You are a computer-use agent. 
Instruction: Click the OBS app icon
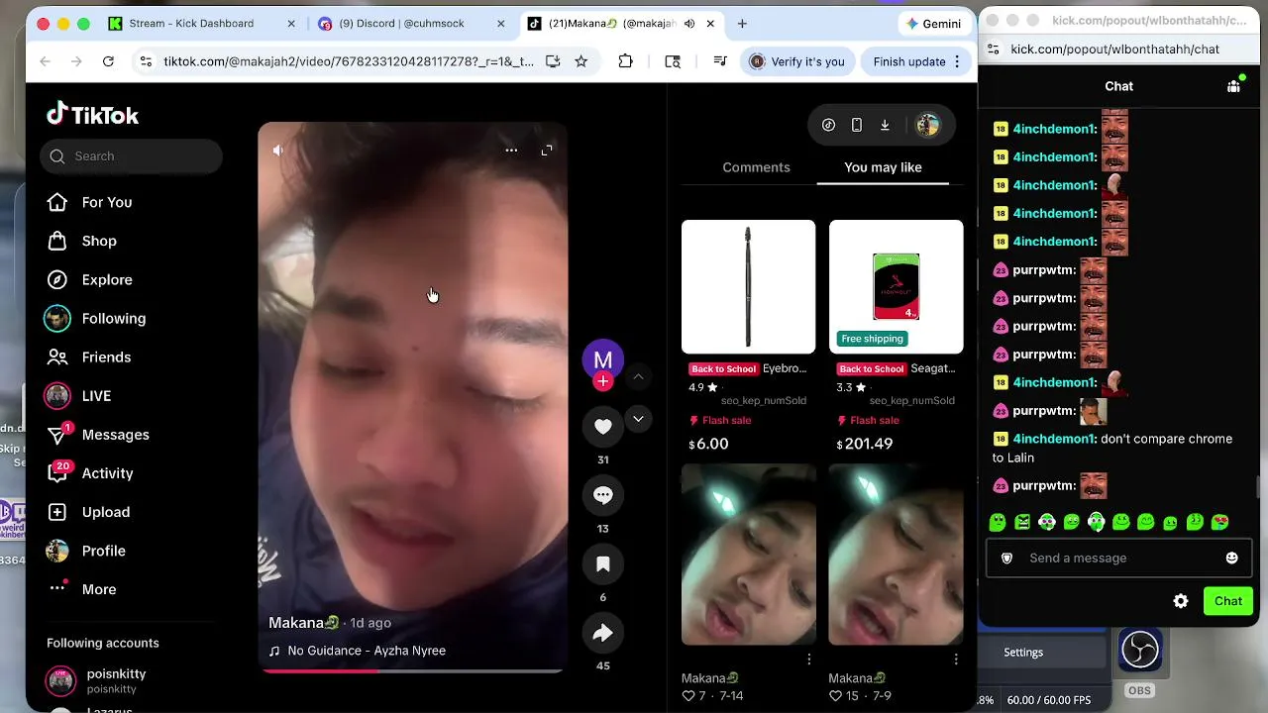[x=1139, y=652]
